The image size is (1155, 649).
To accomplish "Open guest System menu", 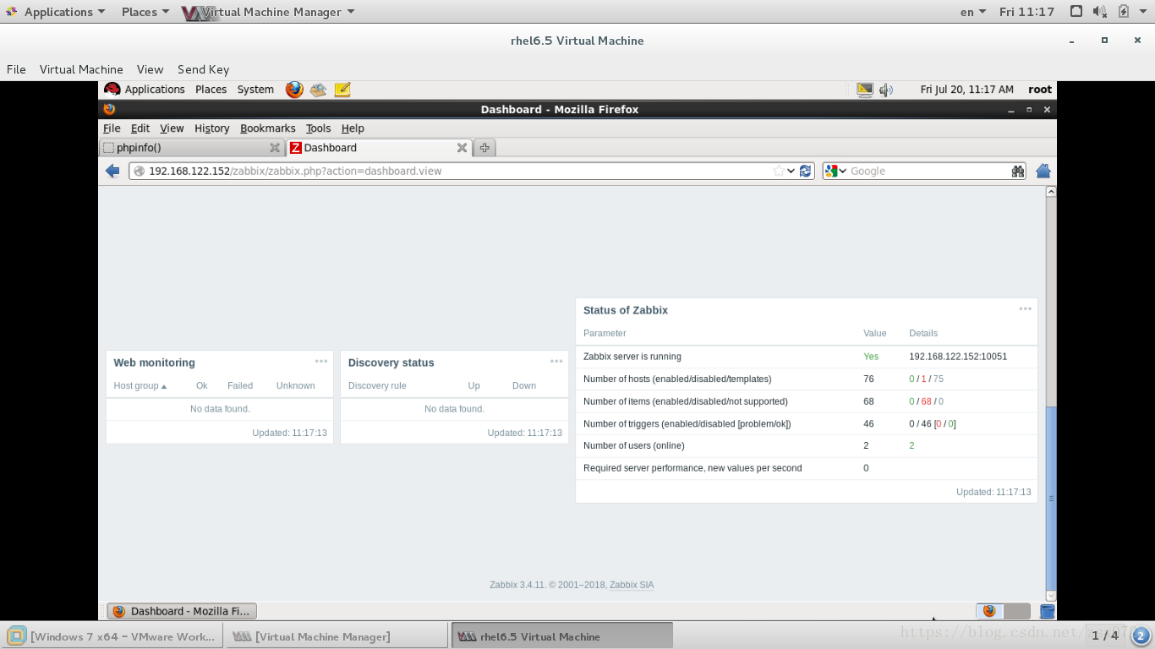I will click(255, 90).
